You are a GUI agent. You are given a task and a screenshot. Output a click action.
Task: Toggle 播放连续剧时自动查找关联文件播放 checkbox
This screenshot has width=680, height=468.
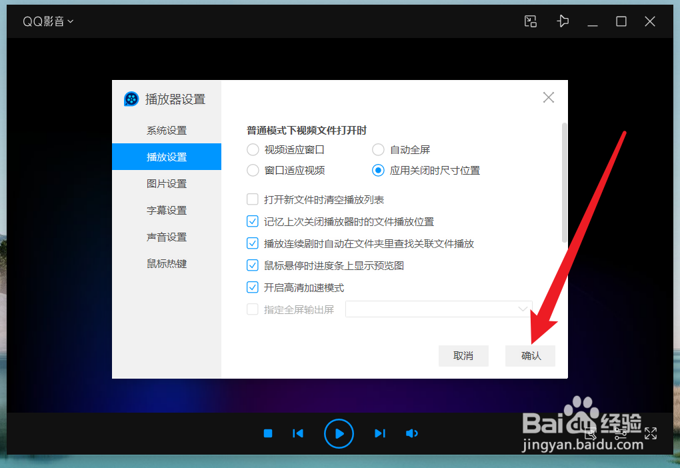point(253,243)
